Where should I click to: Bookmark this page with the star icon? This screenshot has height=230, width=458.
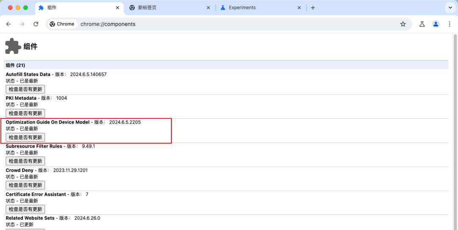point(403,24)
